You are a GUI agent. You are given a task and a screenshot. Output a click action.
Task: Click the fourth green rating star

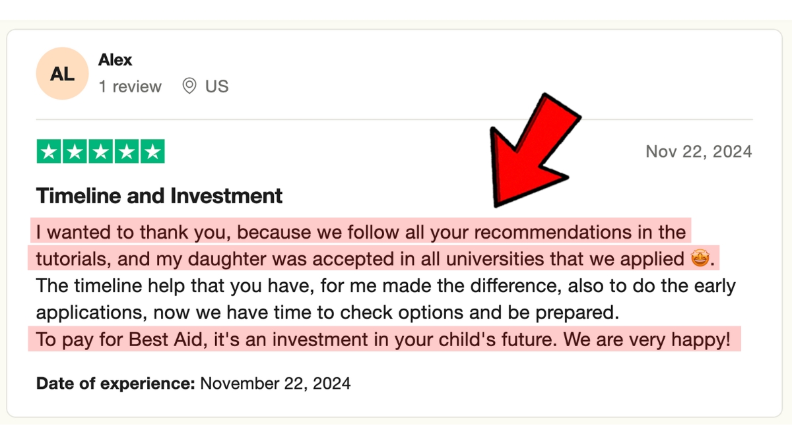click(x=126, y=152)
